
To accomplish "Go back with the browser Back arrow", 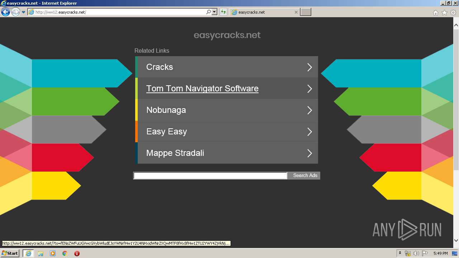I will click(5, 12).
